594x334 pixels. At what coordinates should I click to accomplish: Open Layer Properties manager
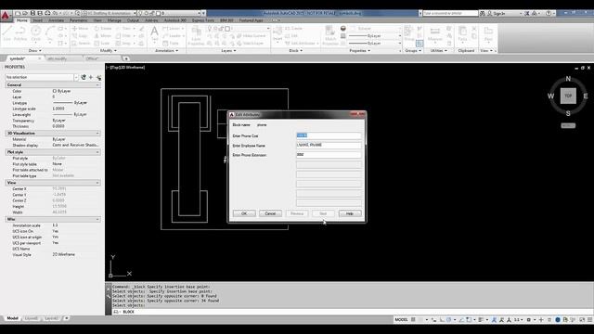196,36
